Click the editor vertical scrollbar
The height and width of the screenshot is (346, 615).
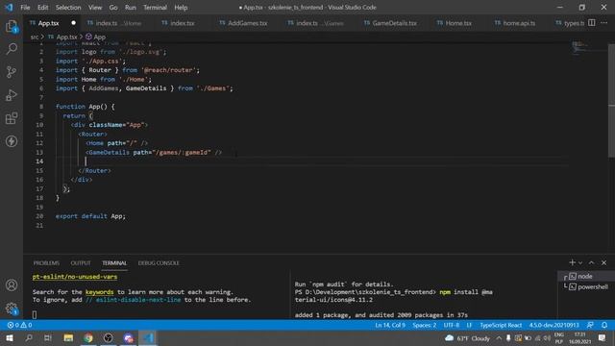click(611, 100)
